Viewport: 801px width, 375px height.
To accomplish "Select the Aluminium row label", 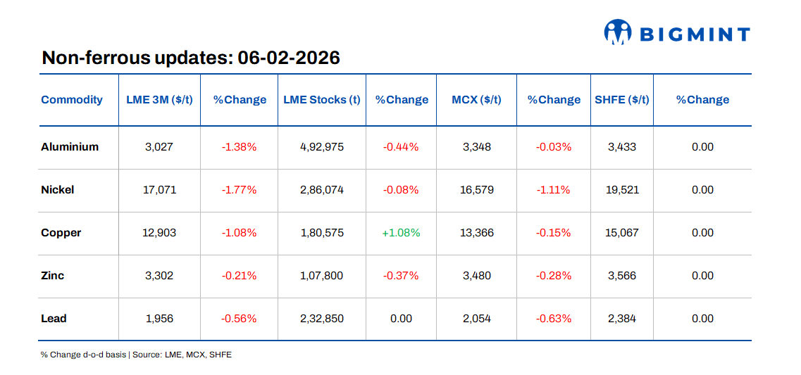I will tap(70, 147).
